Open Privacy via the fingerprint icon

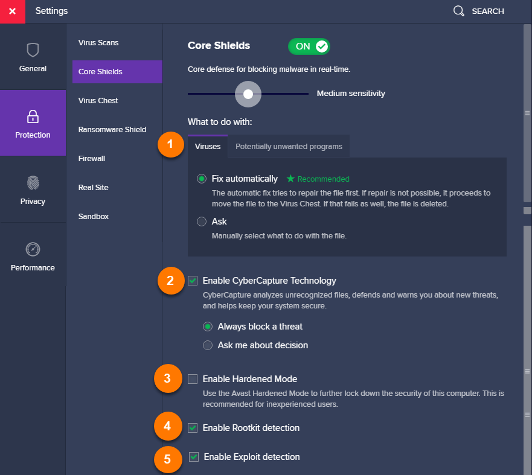point(33,183)
